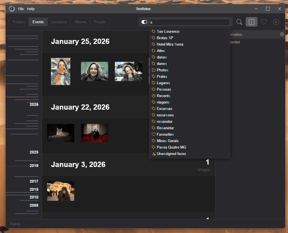This screenshot has height=233, width=288.
Task: Click the heart favourites icon in toolbar
Action: pos(264,22)
